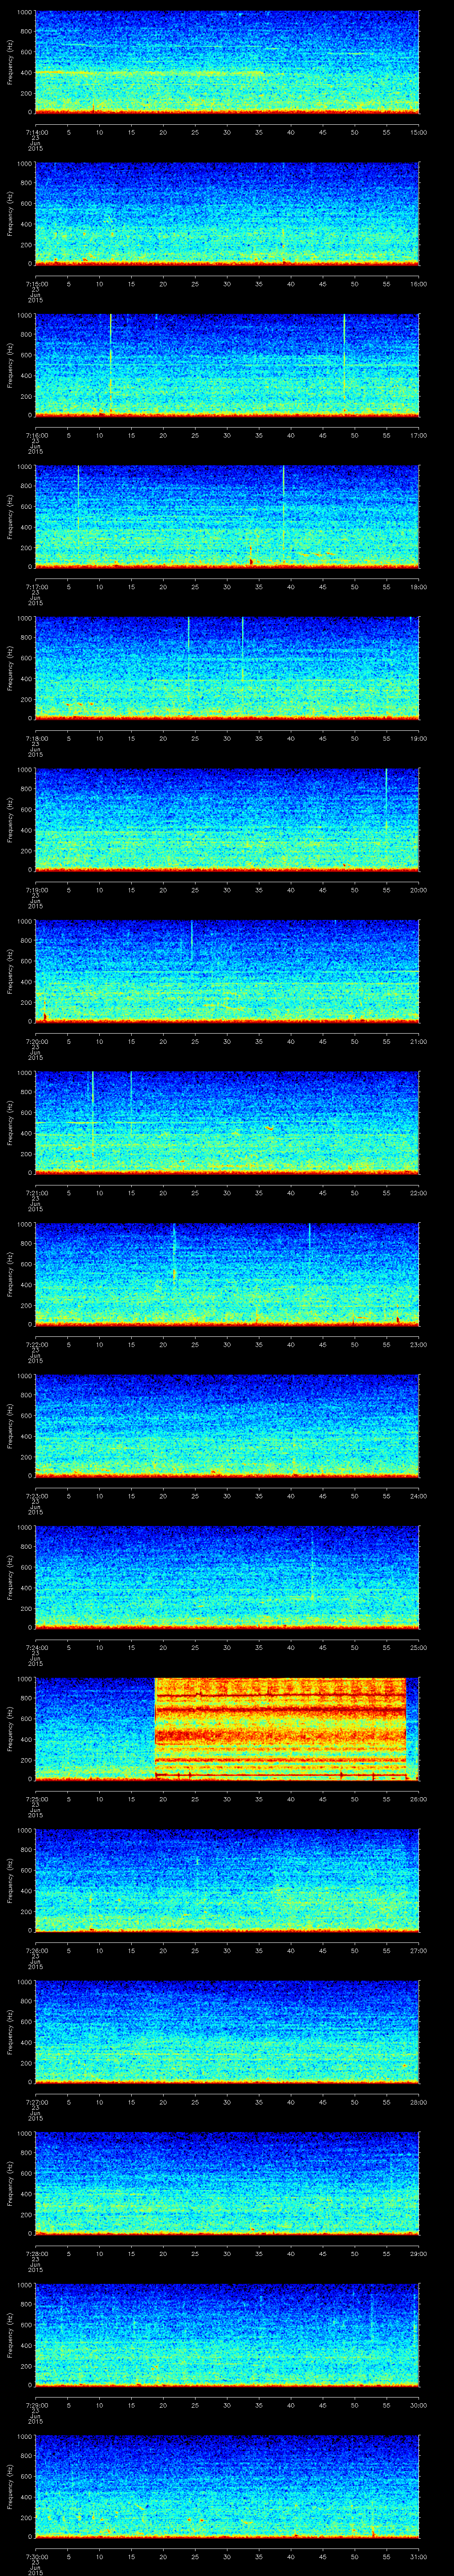
Task: Click the Frequency (Hz) axis label of the 7:14:00 panel
Action: coord(10,63)
